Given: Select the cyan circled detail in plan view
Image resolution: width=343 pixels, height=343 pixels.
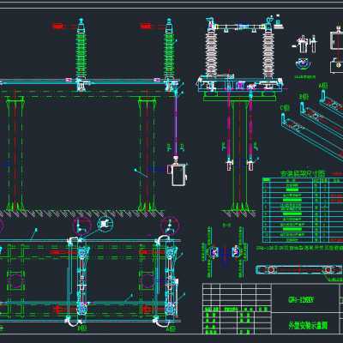Looking at the screenshot, I should [105, 224].
